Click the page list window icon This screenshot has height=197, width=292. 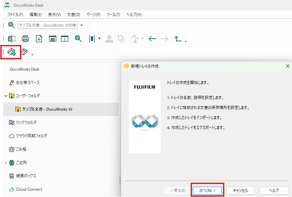[x=53, y=39]
